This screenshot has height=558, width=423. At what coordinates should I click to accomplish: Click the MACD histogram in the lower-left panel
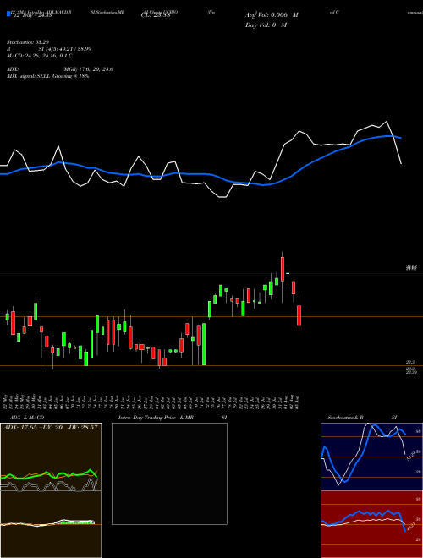tap(74, 522)
